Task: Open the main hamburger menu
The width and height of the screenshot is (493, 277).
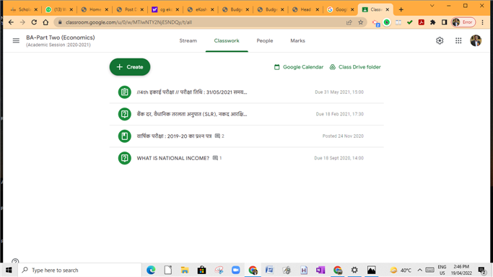Action: (16, 40)
